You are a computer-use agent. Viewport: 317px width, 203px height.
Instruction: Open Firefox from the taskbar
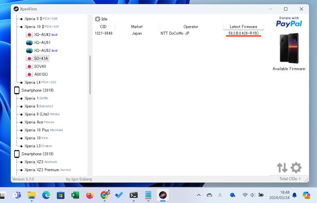[90, 195]
